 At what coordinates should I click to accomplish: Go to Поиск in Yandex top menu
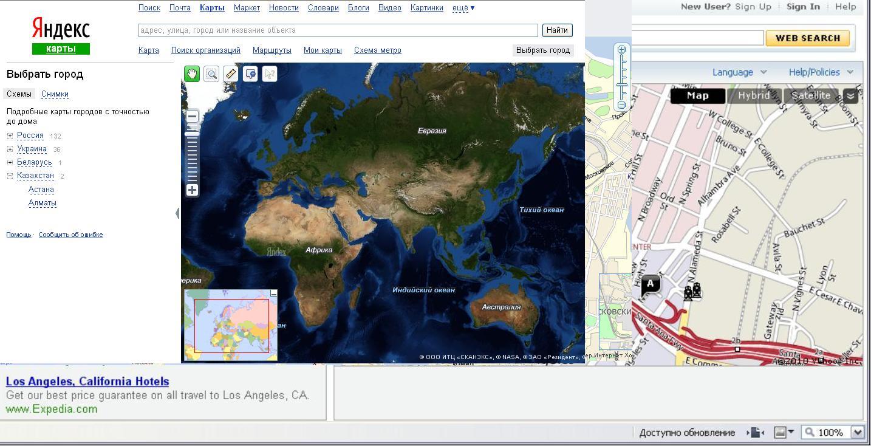point(149,8)
